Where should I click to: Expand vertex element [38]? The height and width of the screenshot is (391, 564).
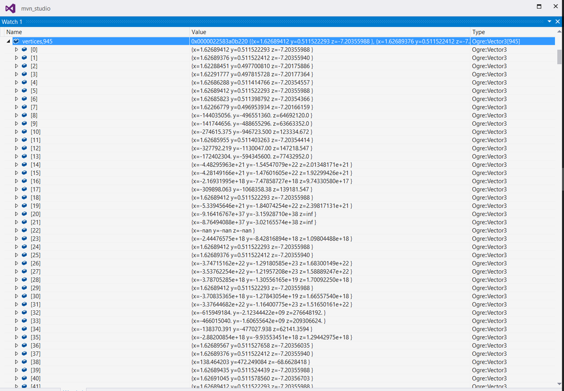pos(16,362)
